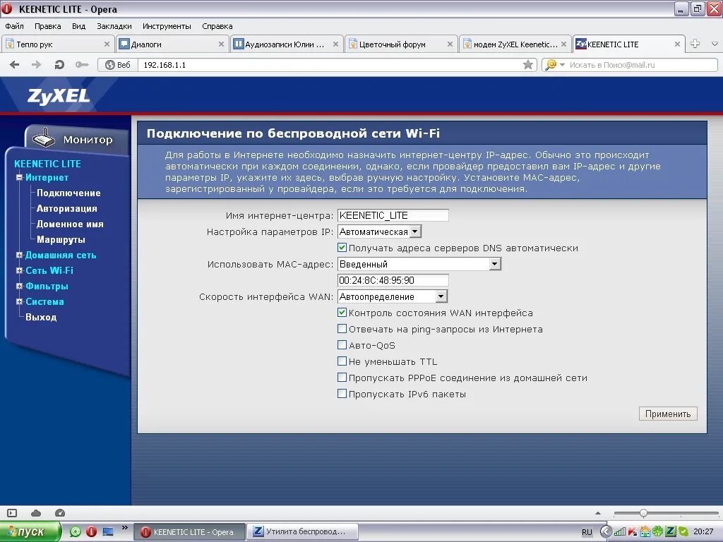Click the Mail.ru Agent quick launch icon

pos(76,532)
